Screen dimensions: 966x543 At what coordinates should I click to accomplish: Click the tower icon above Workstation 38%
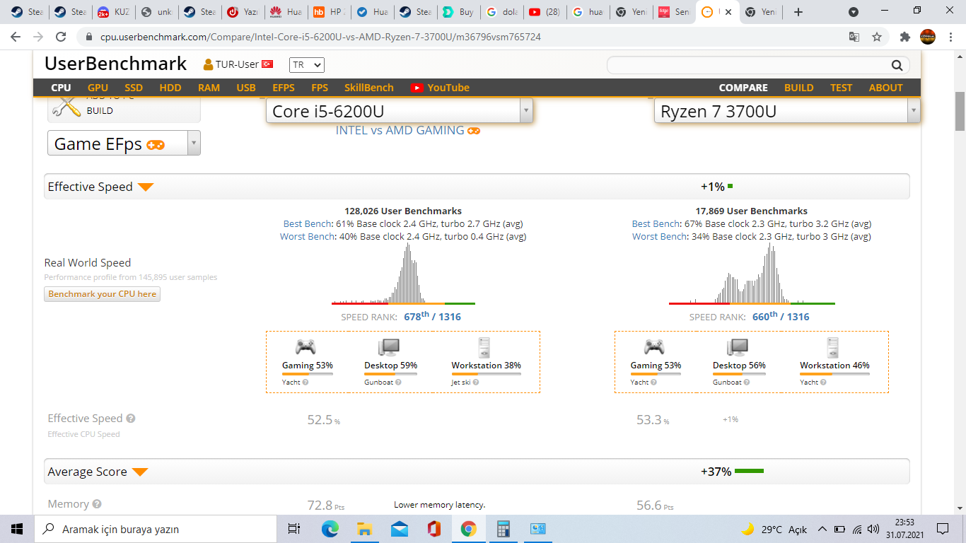coord(484,346)
